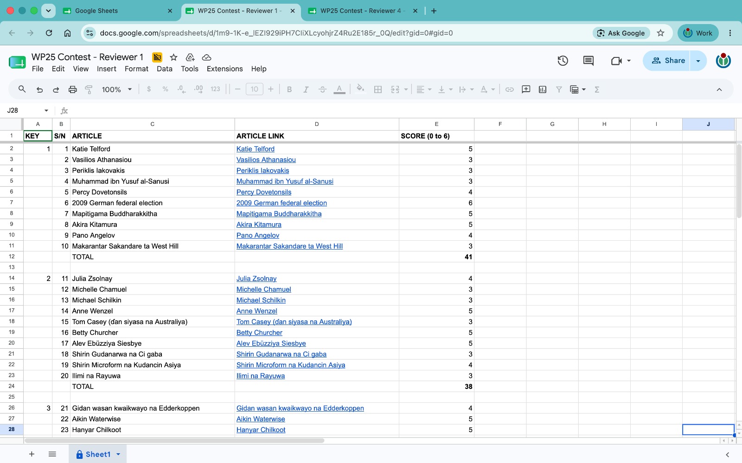The width and height of the screenshot is (742, 463).
Task: Bookmark this page with star icon
Action: point(661,33)
